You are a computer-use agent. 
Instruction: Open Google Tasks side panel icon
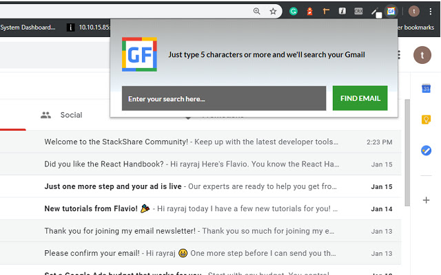pos(426,151)
